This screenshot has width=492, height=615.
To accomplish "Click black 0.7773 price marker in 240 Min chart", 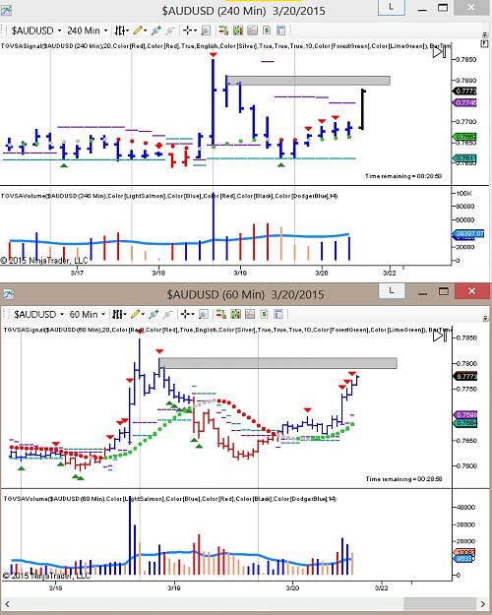I will pos(465,91).
